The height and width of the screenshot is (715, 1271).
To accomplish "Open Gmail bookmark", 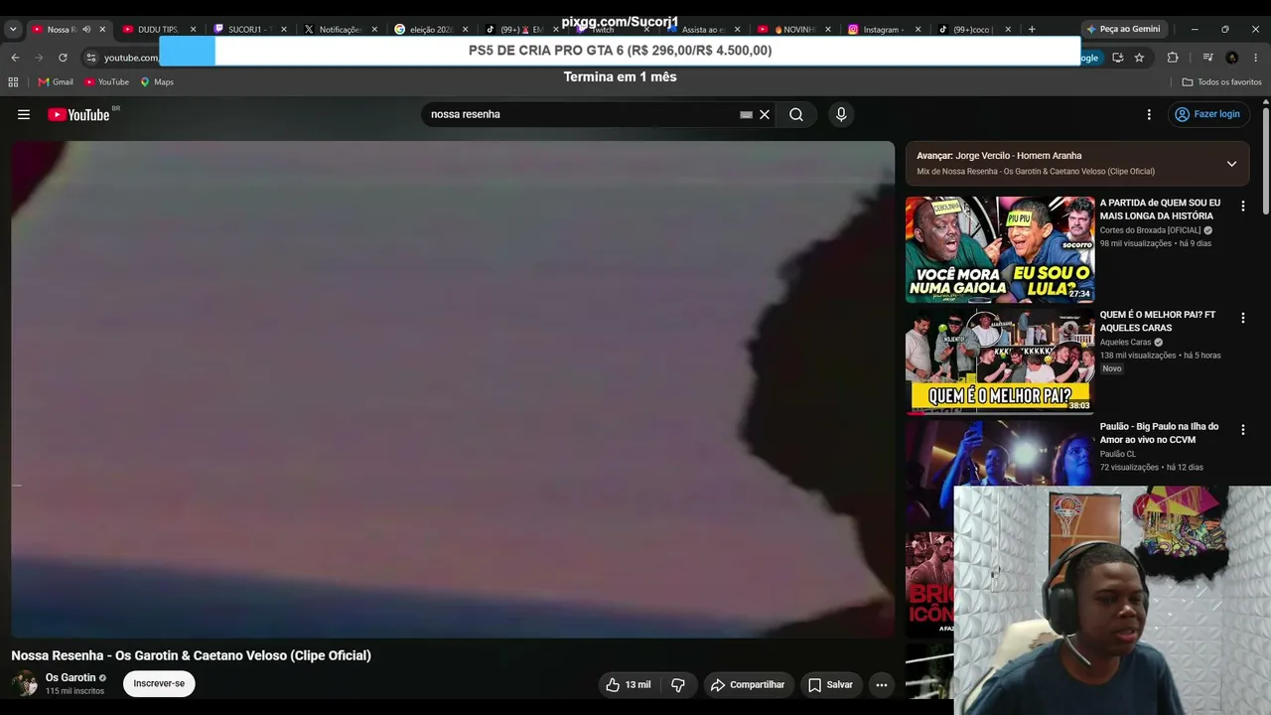I will [56, 82].
